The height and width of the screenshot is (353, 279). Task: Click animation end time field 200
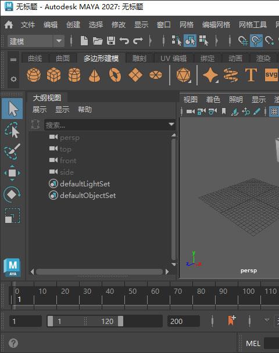pos(184,321)
